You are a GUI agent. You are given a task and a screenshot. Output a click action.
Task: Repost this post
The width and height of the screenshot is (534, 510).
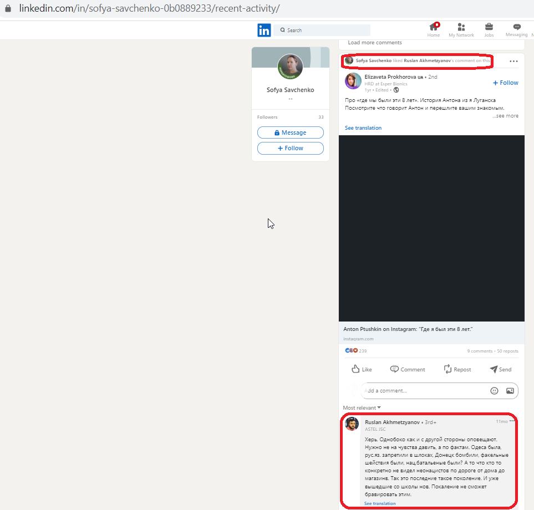click(457, 369)
